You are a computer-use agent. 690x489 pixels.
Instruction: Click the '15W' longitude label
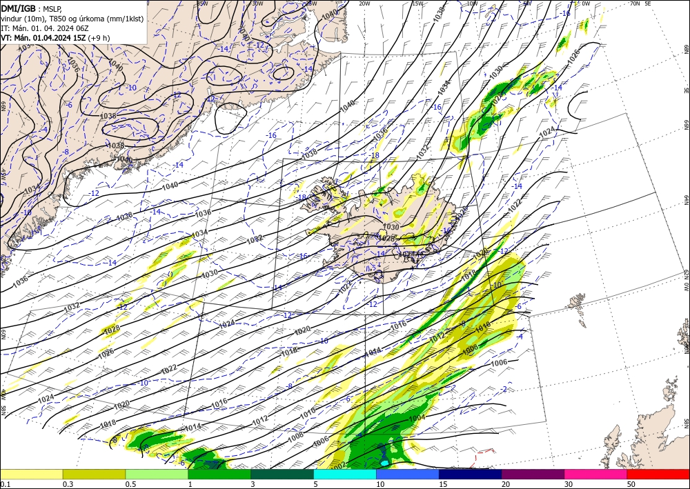pos(417,3)
